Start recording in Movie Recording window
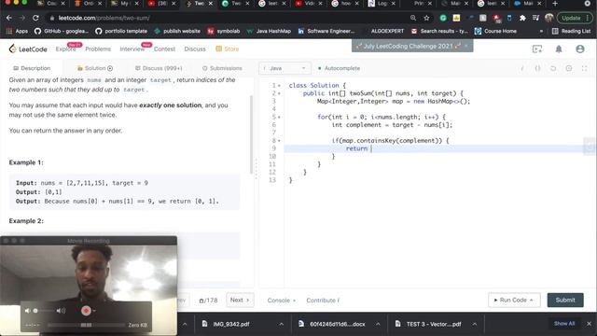Screen dimensions: 597x336 click(x=86, y=311)
